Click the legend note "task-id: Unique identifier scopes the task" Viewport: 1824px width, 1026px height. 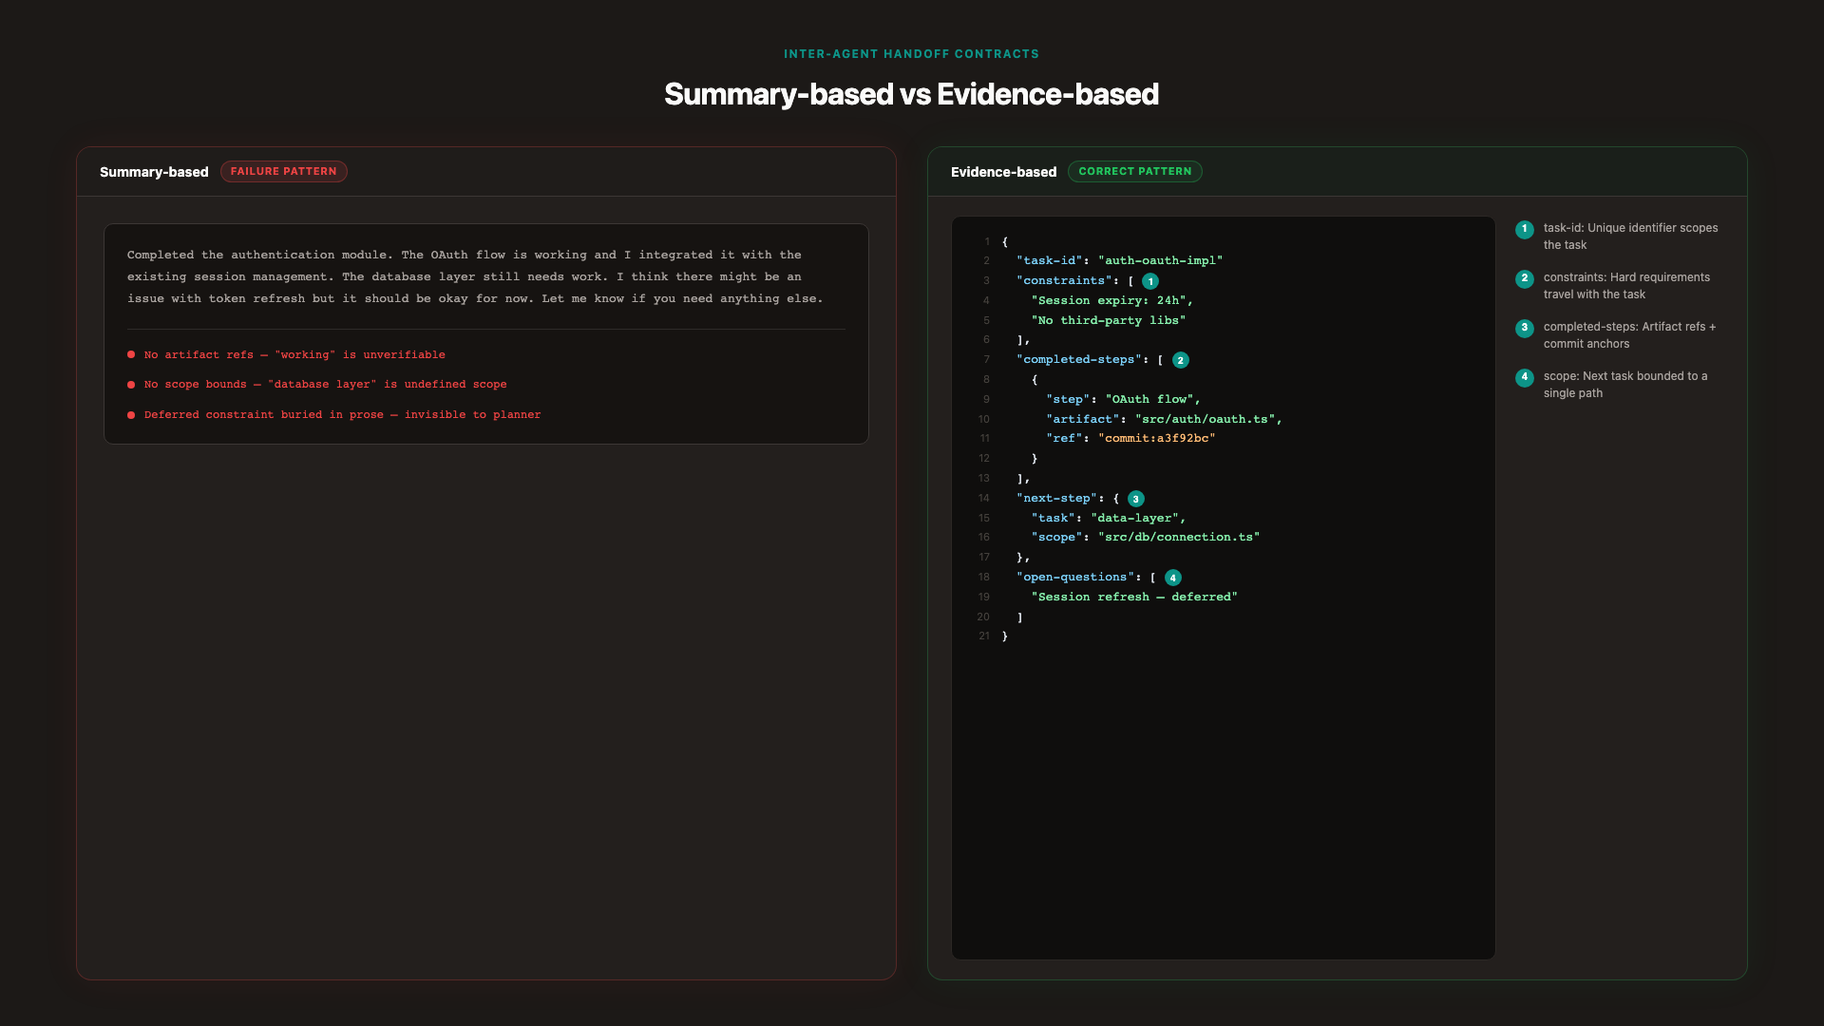[x=1630, y=237]
